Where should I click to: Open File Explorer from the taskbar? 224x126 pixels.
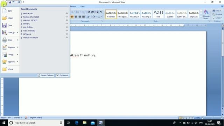(x=85, y=123)
